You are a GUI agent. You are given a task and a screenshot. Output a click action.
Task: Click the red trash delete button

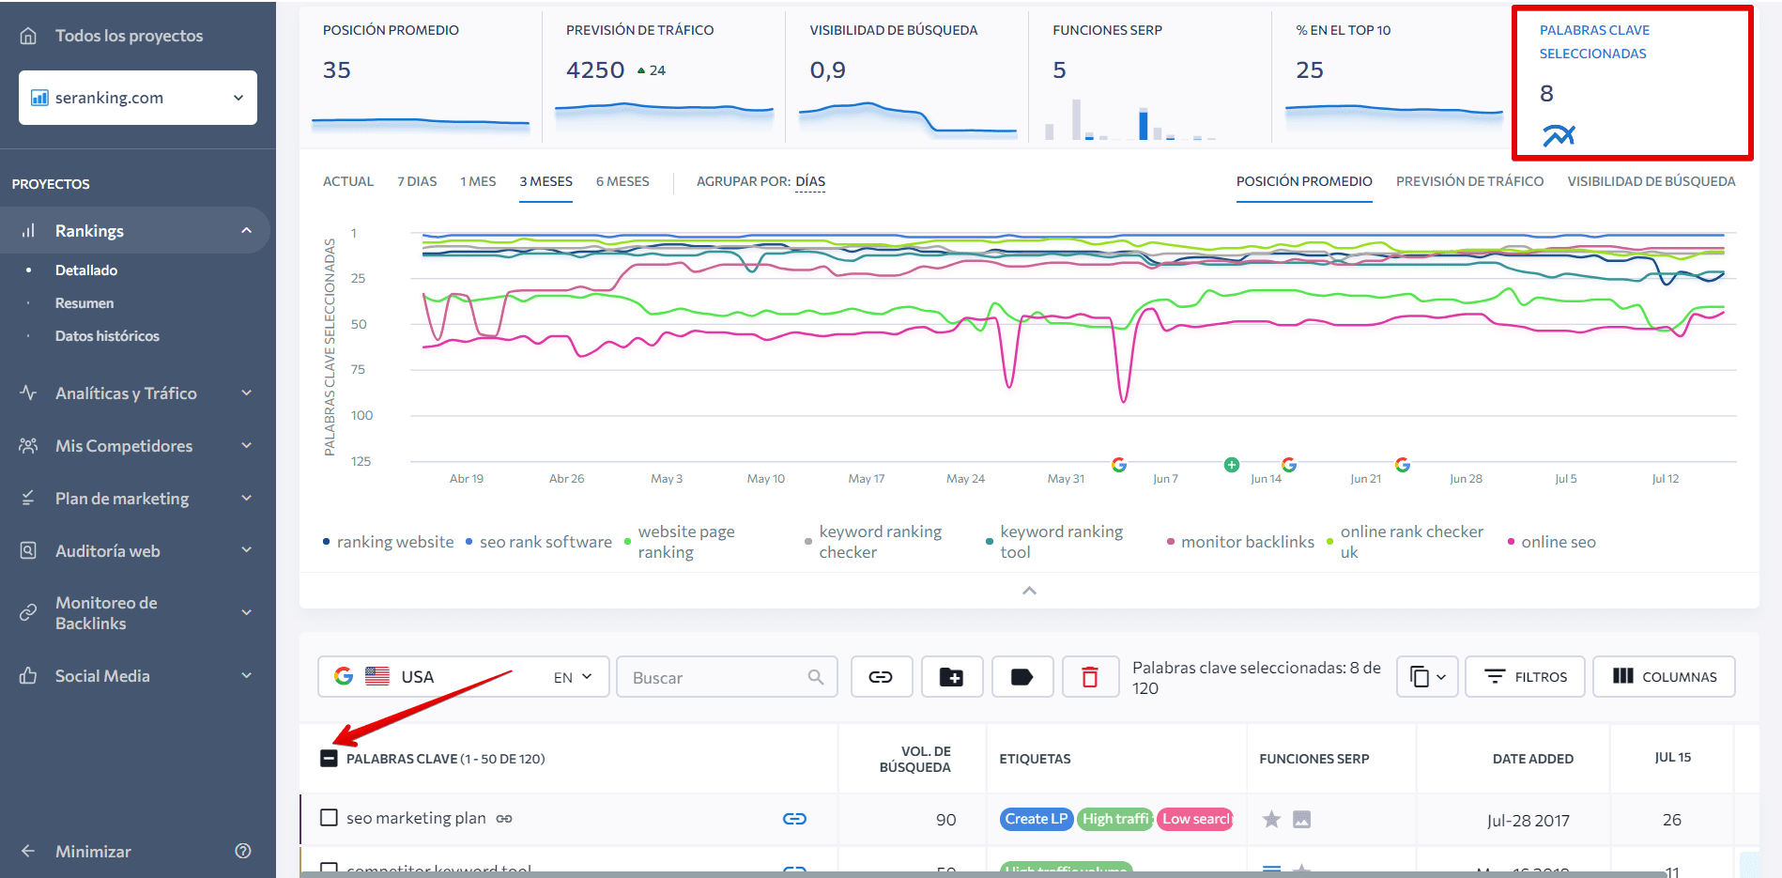(x=1090, y=677)
